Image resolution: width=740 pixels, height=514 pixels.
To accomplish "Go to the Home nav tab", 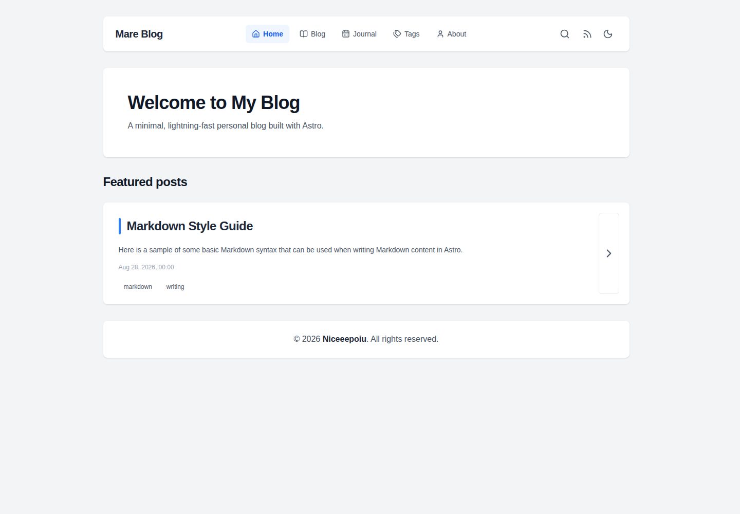I will coord(267,34).
